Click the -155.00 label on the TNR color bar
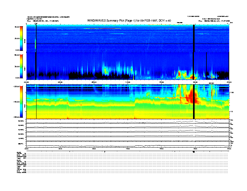Screen dimensions: 247x191 click(x=17, y=117)
